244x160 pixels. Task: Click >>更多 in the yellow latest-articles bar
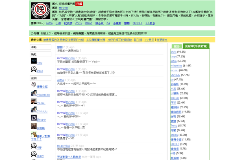pos(149,40)
